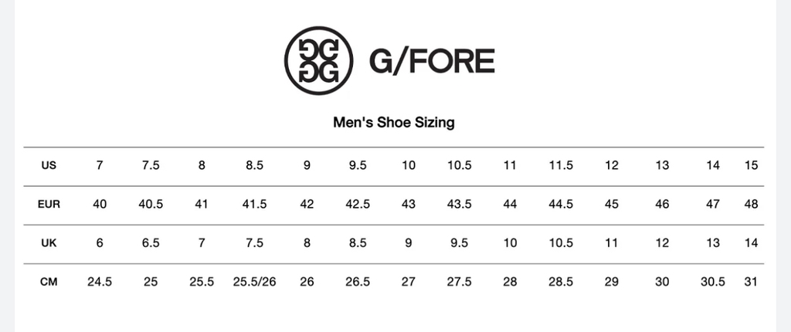Click the 24.5 CM cell
791x332 pixels.
(x=100, y=282)
